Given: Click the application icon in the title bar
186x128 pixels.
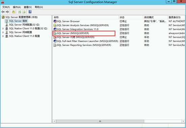Looking at the screenshot, I should 2,2.
